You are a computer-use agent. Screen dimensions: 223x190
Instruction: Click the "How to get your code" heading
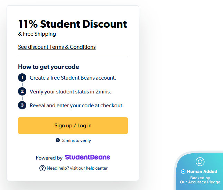point(48,67)
